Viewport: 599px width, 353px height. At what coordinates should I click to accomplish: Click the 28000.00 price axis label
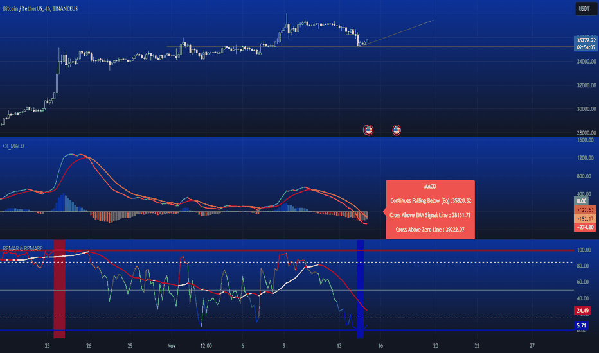[x=586, y=133]
